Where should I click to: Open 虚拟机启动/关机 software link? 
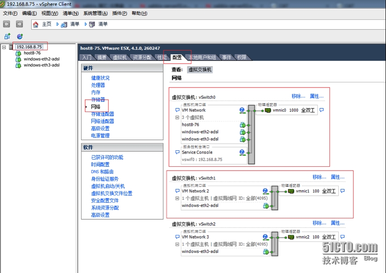click(x=108, y=186)
